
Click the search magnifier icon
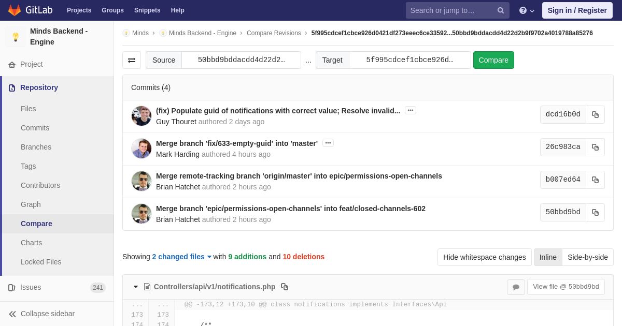tap(501, 10)
